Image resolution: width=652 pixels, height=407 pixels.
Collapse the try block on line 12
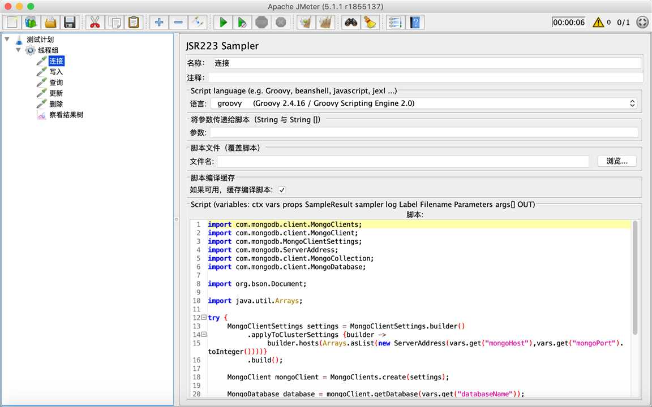204,318
